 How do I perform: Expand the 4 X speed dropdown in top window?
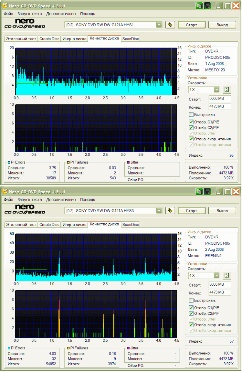click(x=216, y=90)
